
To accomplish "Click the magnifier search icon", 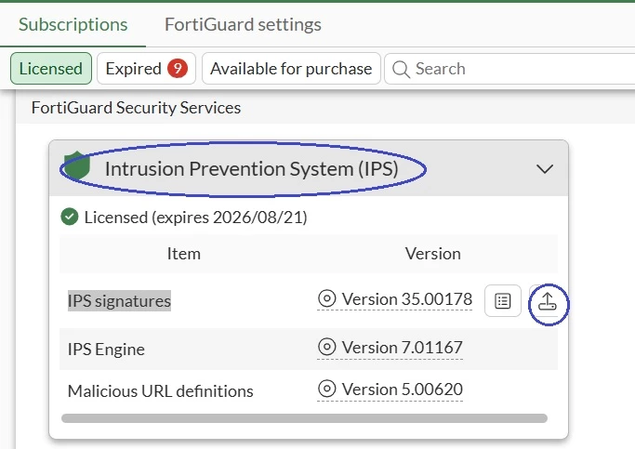I will 401,69.
